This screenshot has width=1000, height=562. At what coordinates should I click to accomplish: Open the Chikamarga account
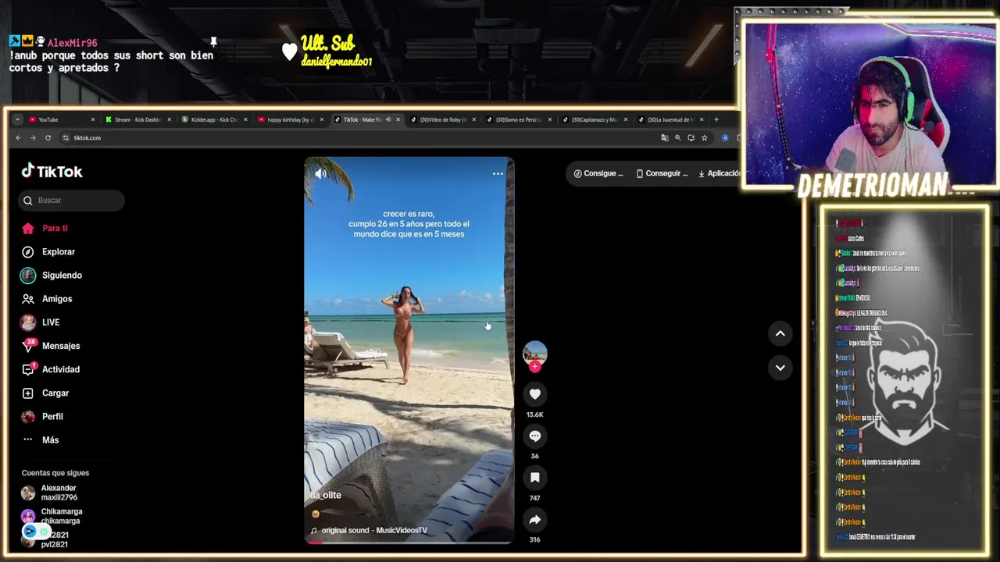click(x=52, y=516)
